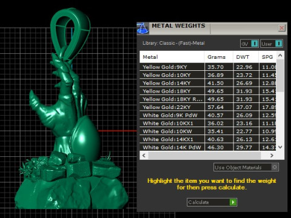The image size is (291, 218).
Task: Select the White Gold:10KX1 row
Action: point(208,124)
